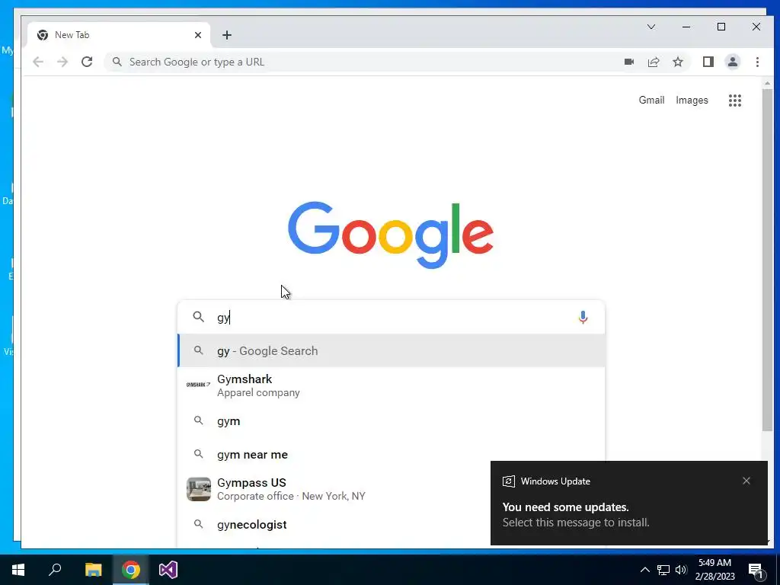Share this page icon
The height and width of the screenshot is (585, 780).
pyautogui.click(x=653, y=62)
